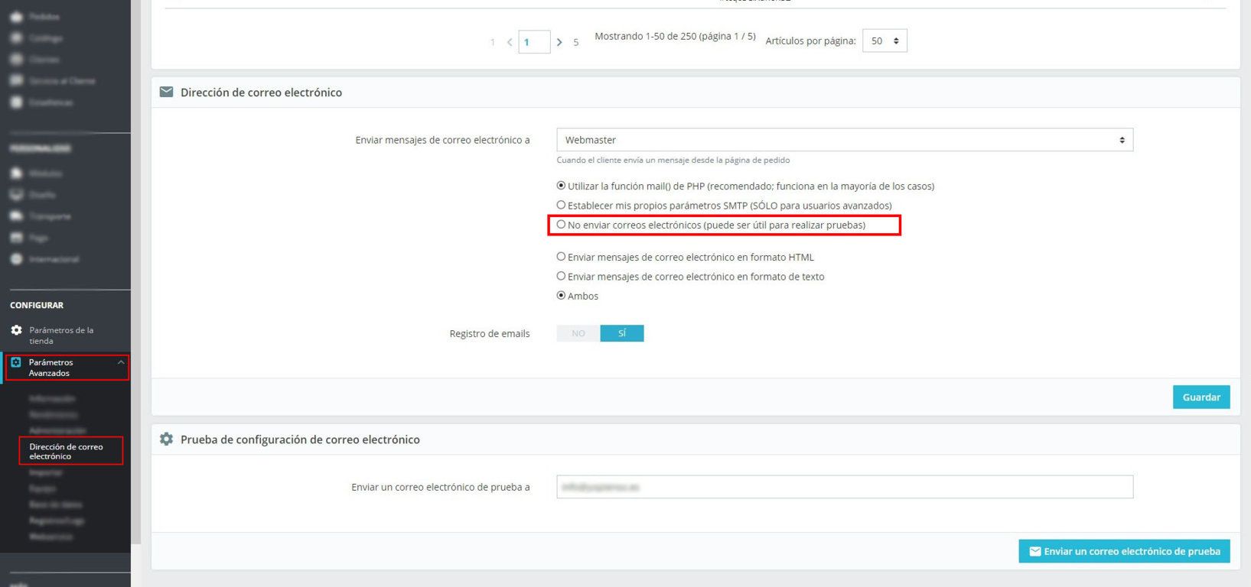
Task: Click the envelope icon in the Dirección de correo electrónico header
Action: click(x=166, y=92)
